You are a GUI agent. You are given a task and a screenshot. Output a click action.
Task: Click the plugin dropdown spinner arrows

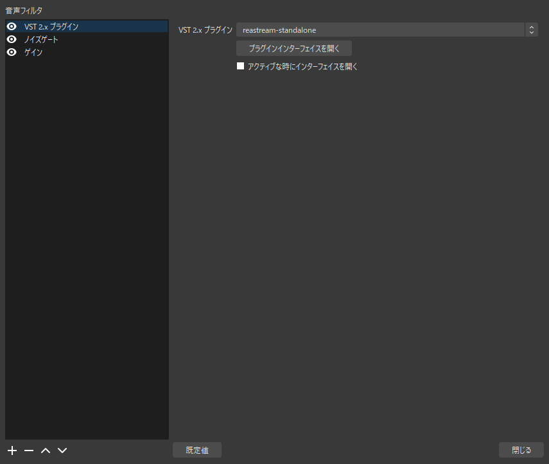(532, 30)
